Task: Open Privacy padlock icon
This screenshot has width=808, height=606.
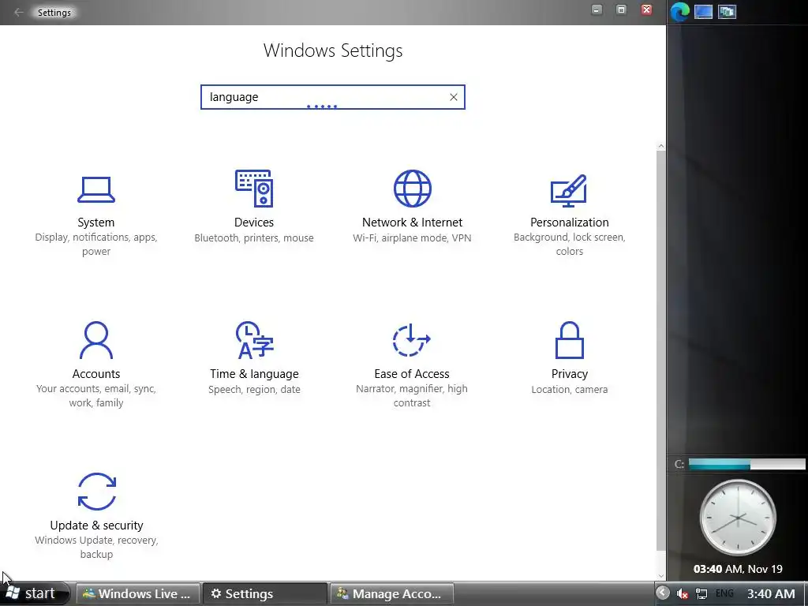Action: [570, 339]
